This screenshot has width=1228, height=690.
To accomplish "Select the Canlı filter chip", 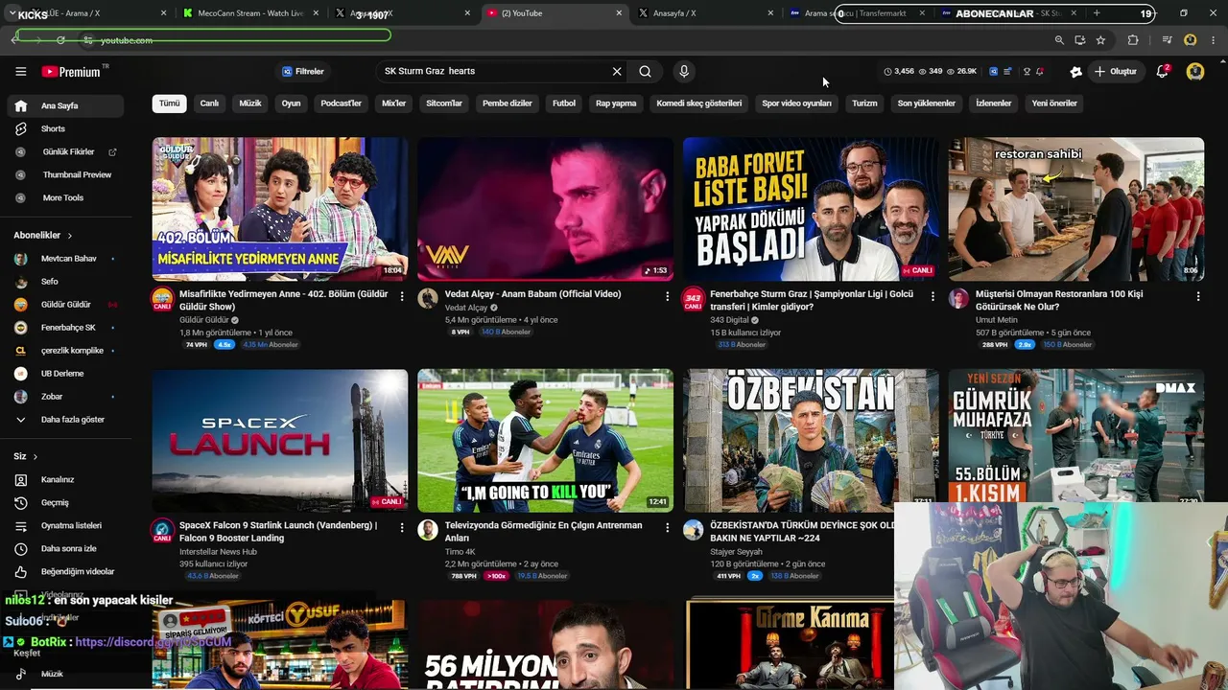I will pyautogui.click(x=209, y=103).
